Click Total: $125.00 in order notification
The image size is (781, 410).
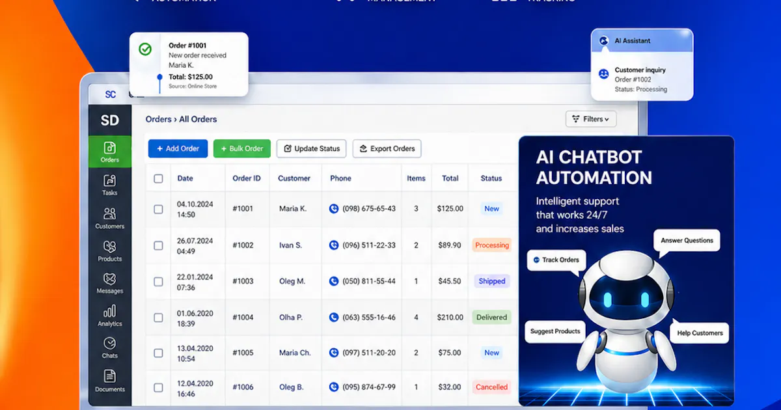191,77
